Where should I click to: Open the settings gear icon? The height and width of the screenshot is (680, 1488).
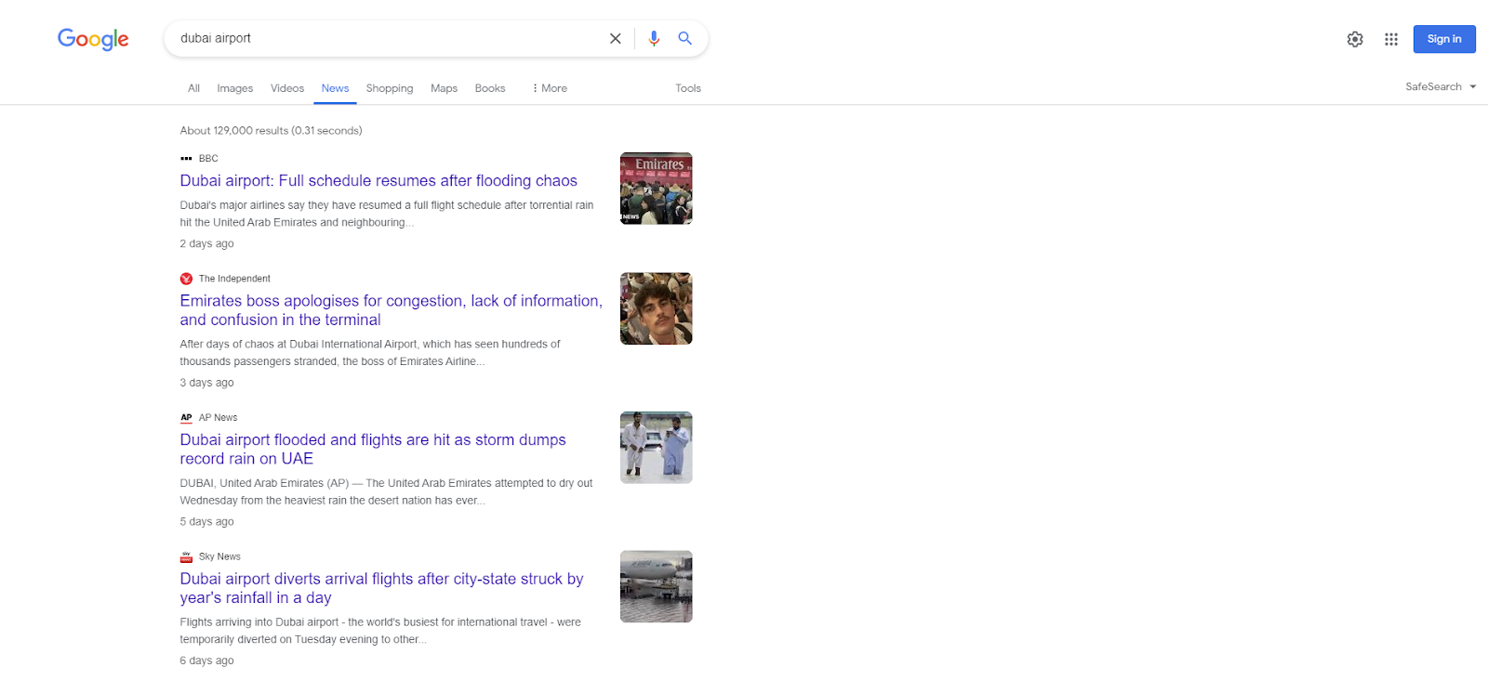[1355, 39]
